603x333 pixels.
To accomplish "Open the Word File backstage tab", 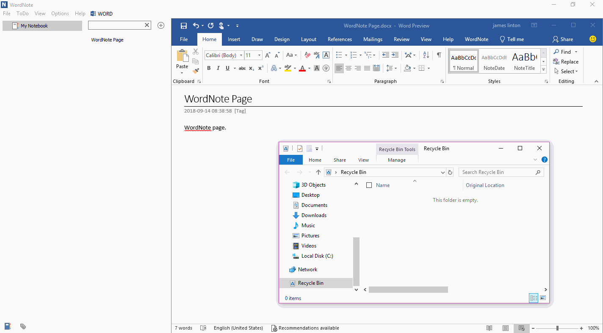I will coord(184,39).
